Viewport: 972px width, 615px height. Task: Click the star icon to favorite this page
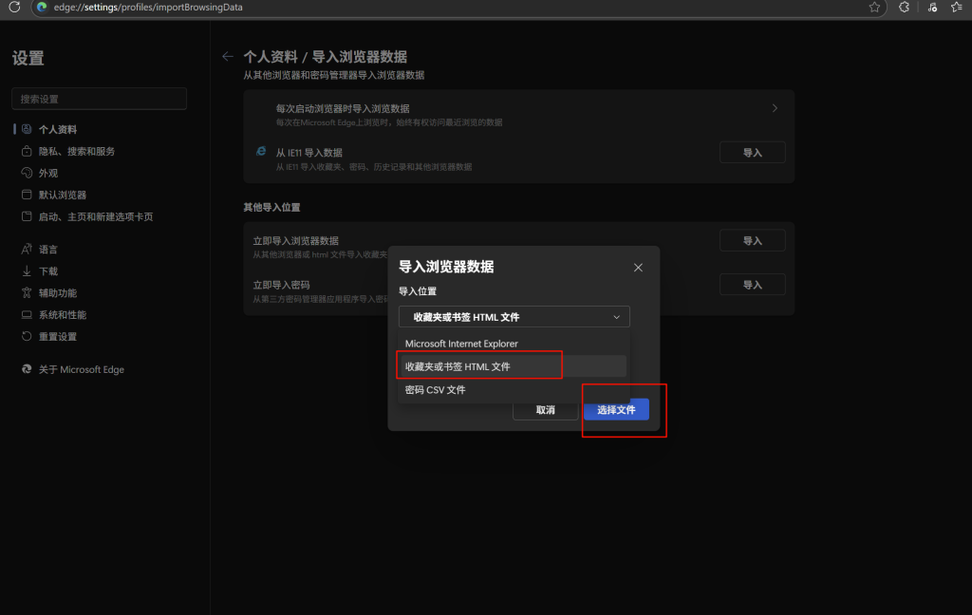click(x=874, y=7)
